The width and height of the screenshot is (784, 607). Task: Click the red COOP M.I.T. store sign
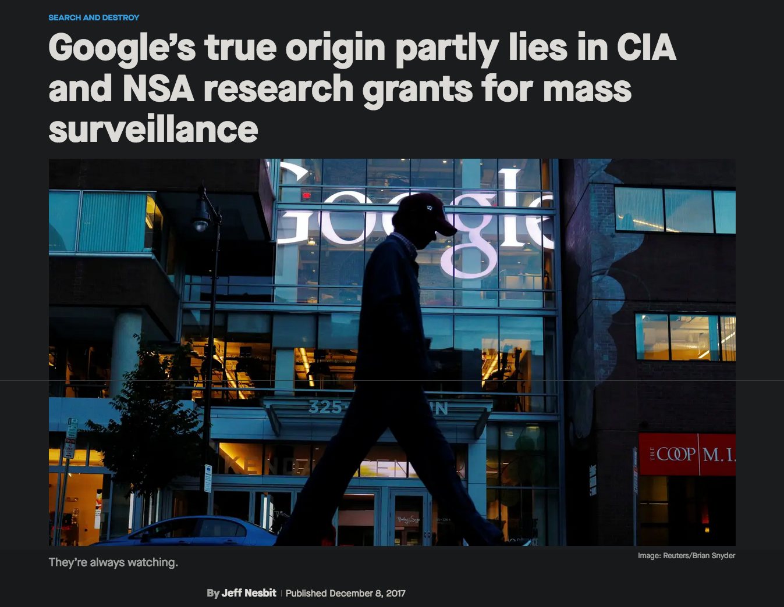click(687, 454)
